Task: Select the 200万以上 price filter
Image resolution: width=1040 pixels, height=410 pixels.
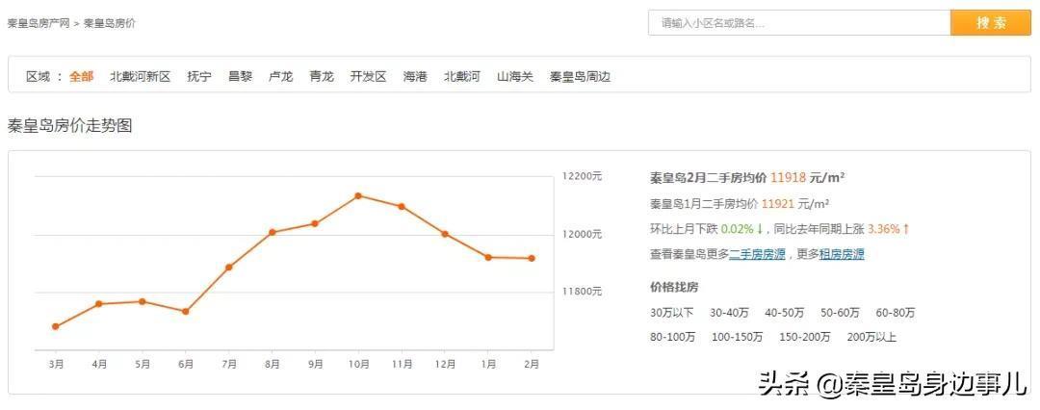Action: pos(871,337)
